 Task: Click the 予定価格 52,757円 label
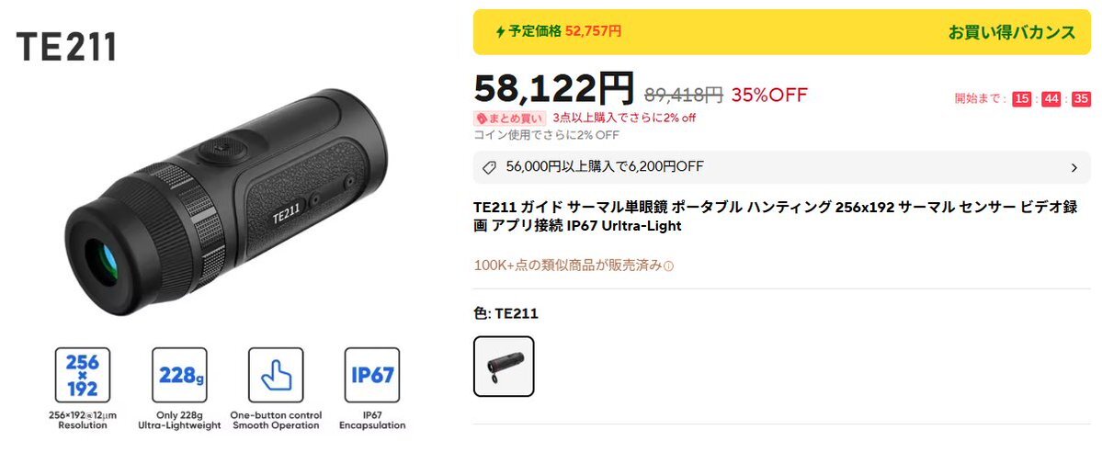click(x=565, y=31)
